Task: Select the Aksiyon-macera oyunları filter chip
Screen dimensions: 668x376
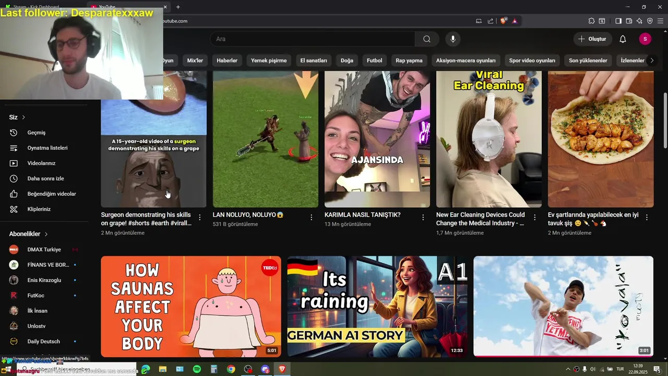Action: [466, 61]
